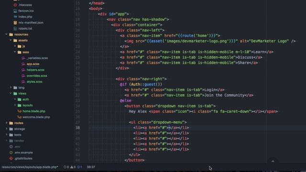This screenshot has width=306, height=172.
Task: Click the resources folder icon
Action: (x=11, y=34)
